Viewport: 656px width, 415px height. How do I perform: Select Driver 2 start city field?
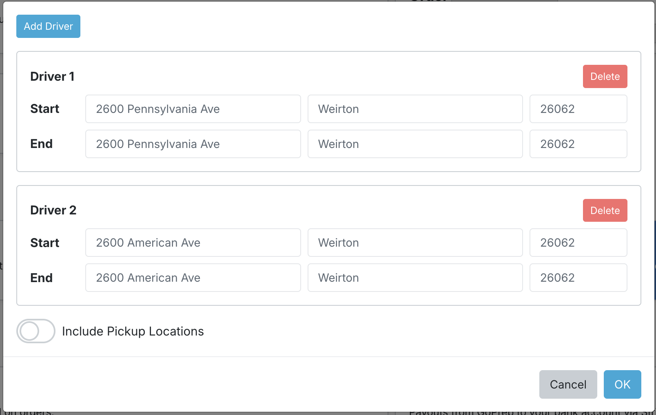click(415, 243)
